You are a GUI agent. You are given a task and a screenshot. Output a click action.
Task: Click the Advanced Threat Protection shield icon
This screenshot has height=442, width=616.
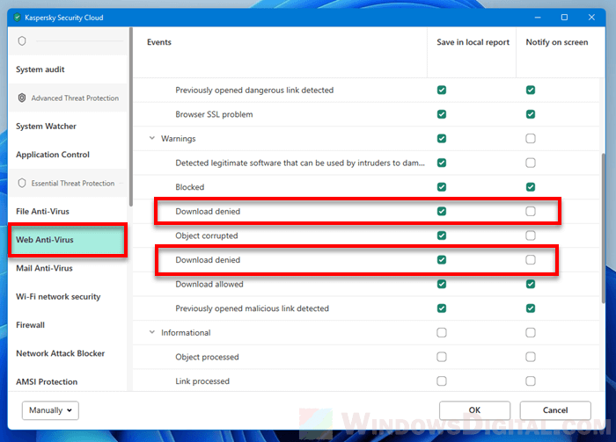[x=22, y=98]
